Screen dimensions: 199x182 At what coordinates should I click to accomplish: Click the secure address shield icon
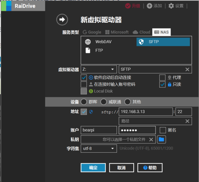[x=91, y=112]
